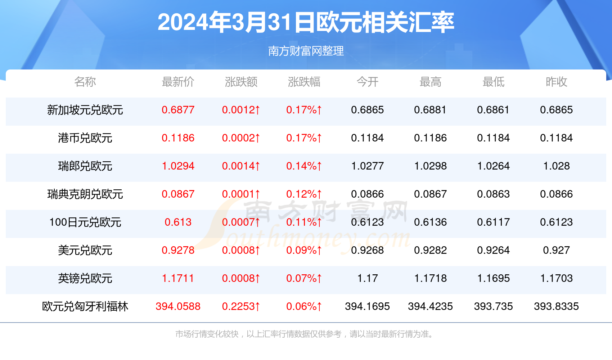
Task: Select the 涨跌幅 column header
Action: click(304, 82)
